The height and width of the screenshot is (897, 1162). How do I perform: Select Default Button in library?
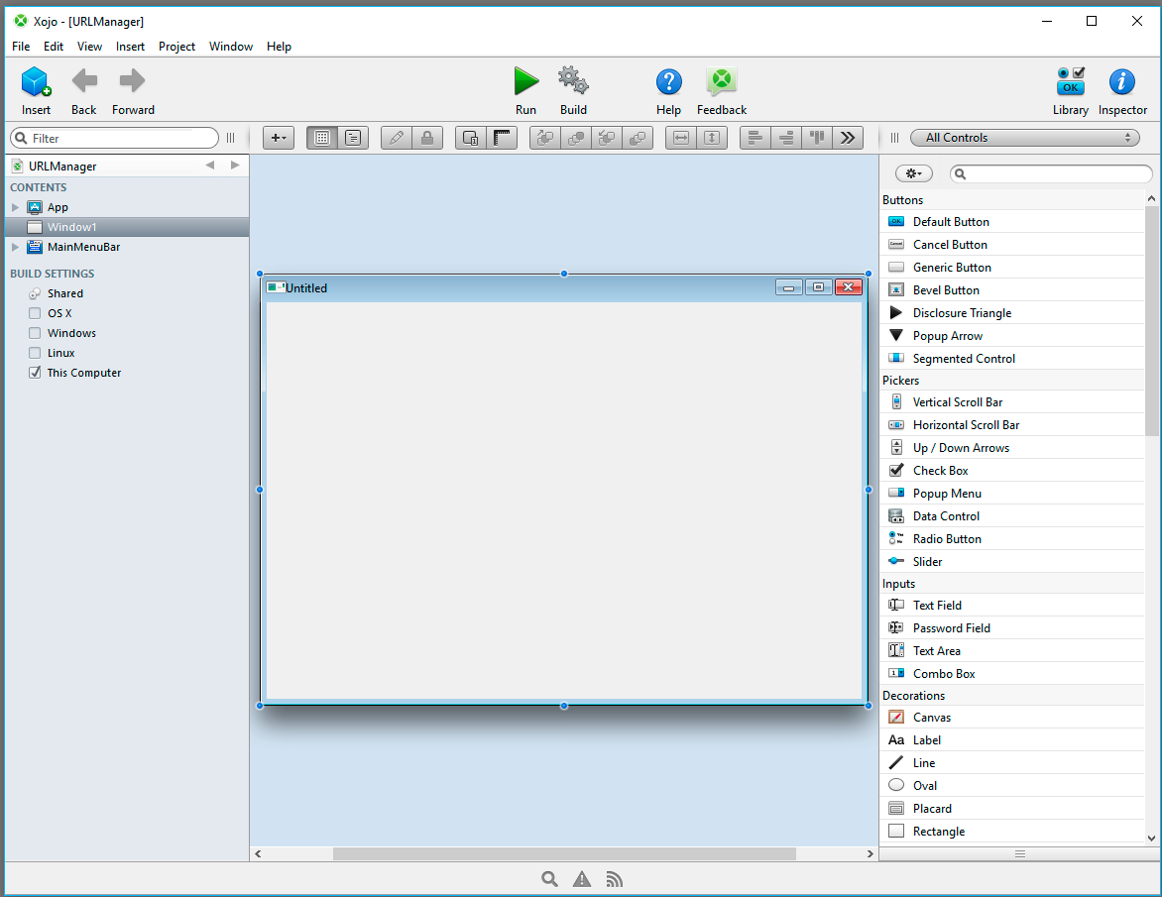coord(1012,221)
